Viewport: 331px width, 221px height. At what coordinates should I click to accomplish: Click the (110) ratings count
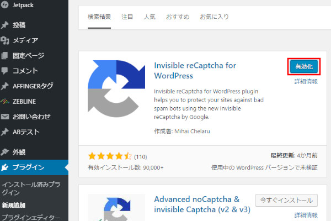140,157
